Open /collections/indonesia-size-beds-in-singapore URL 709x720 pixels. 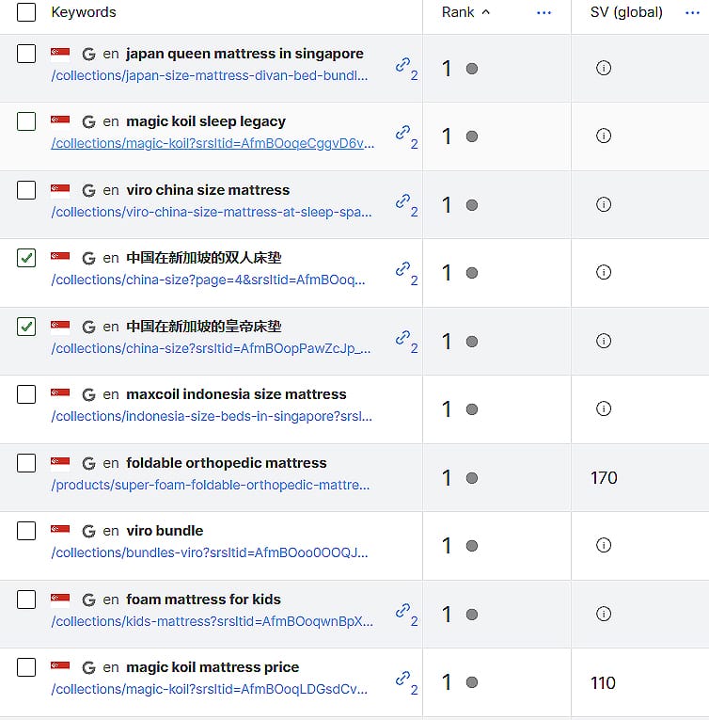212,416
